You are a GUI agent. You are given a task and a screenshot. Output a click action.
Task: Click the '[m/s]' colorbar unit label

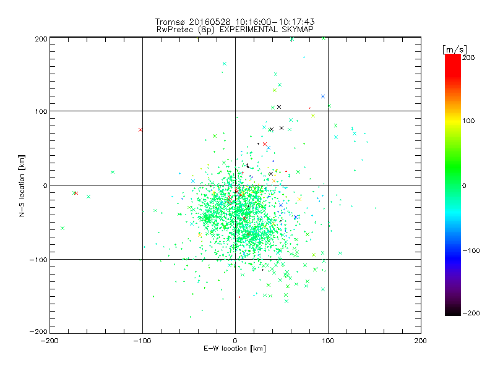455,49
